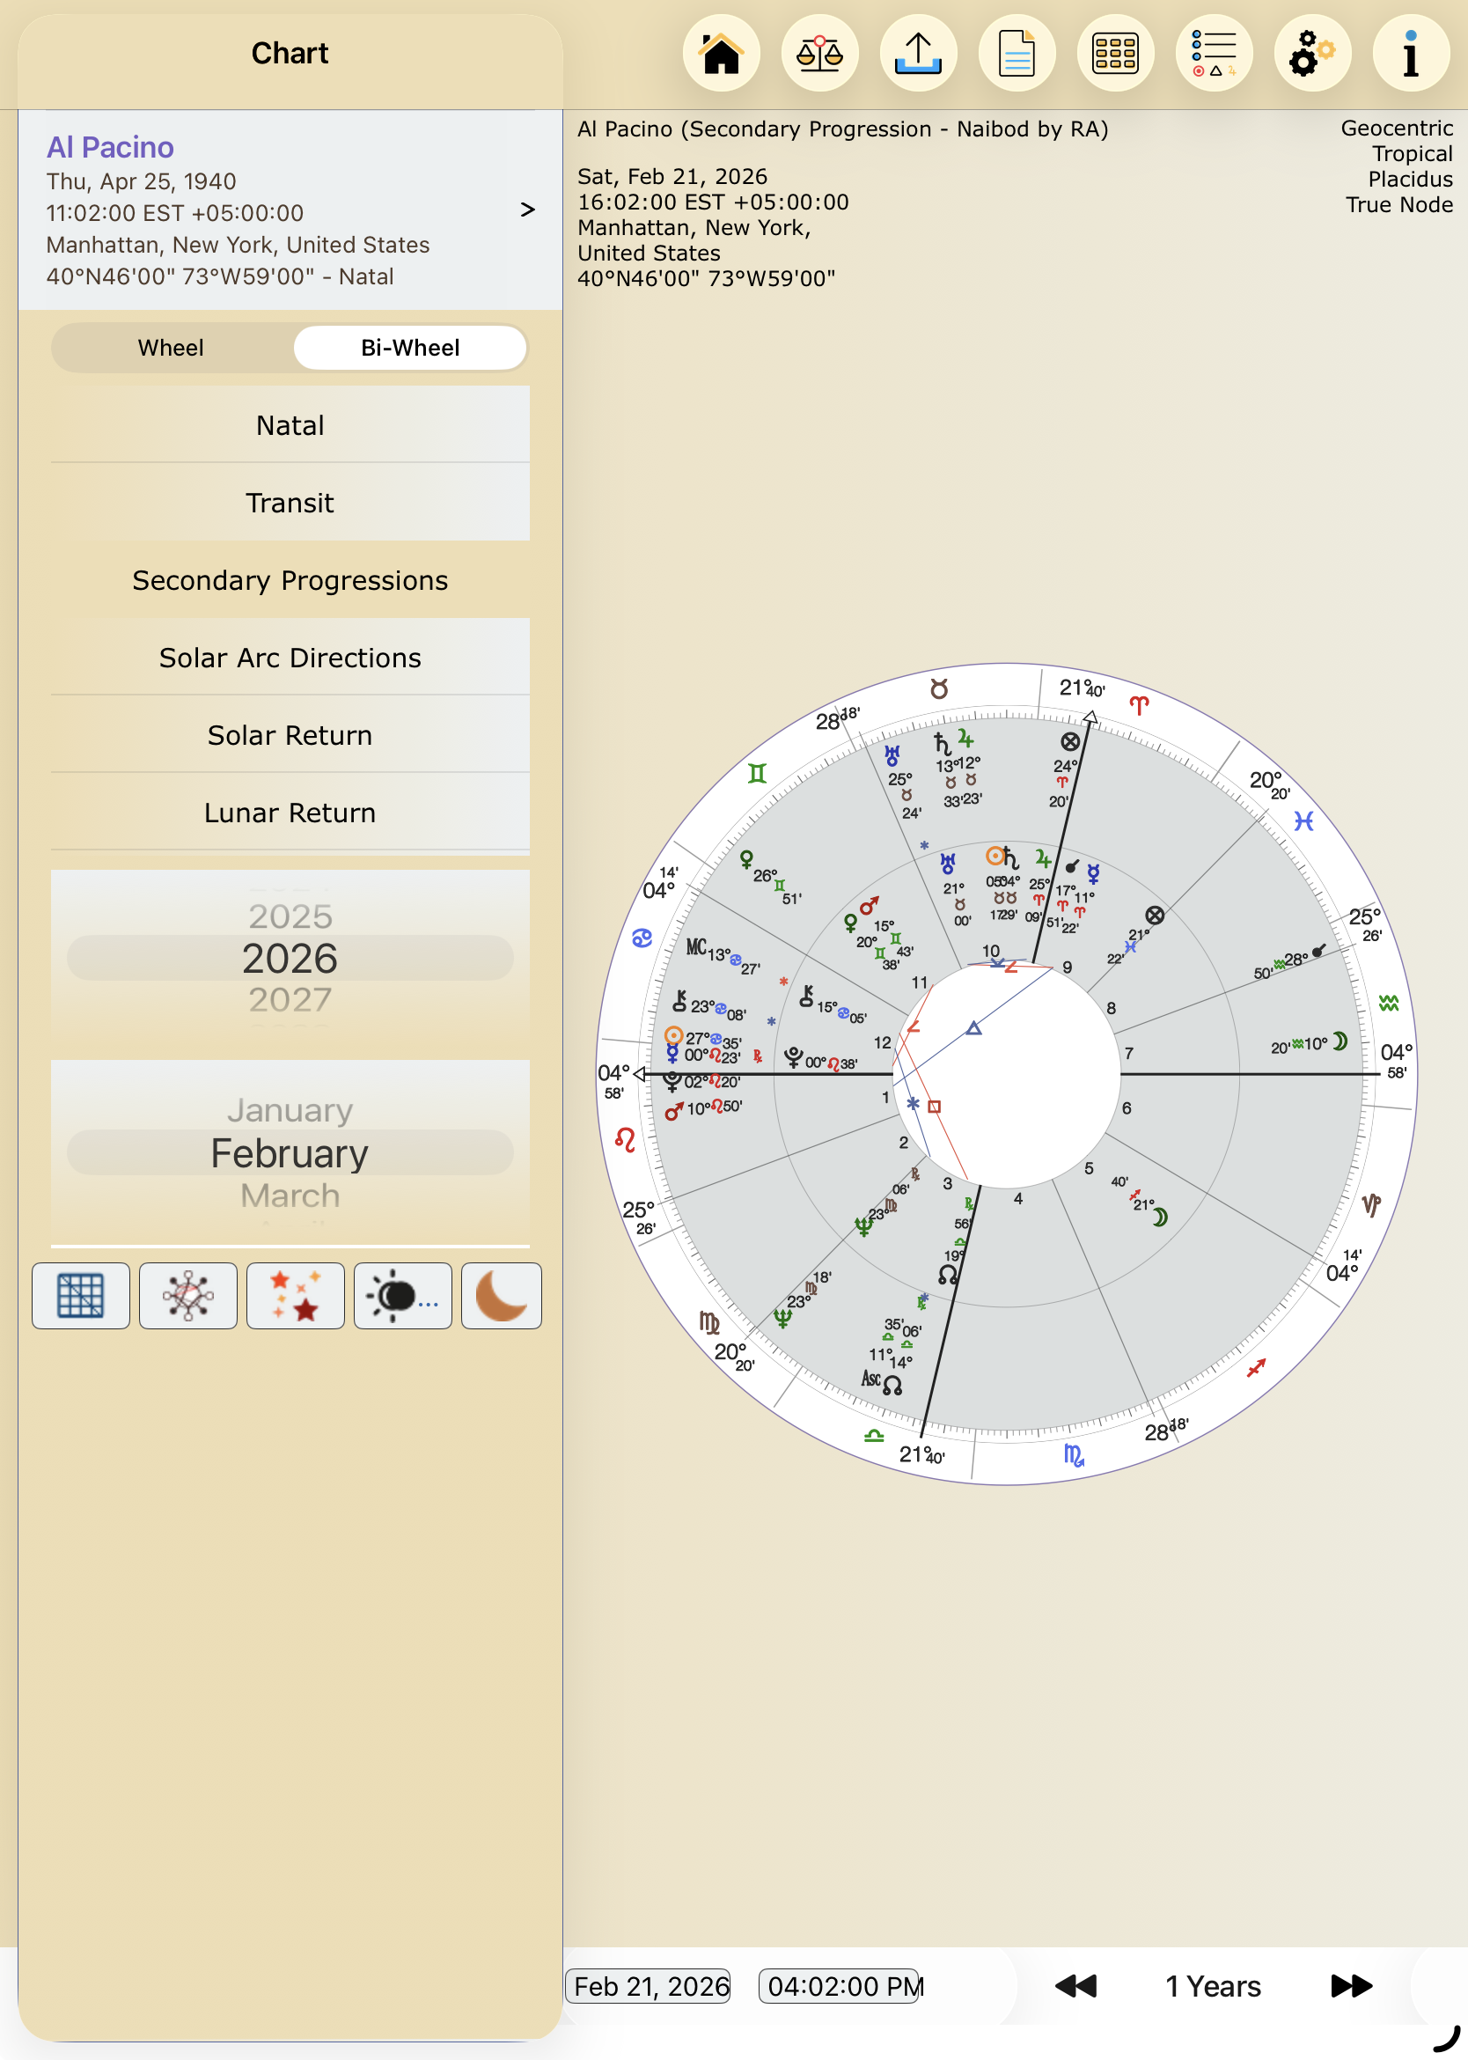The height and width of the screenshot is (2060, 1468).
Task: Open the fixed stars button
Action: click(295, 1295)
